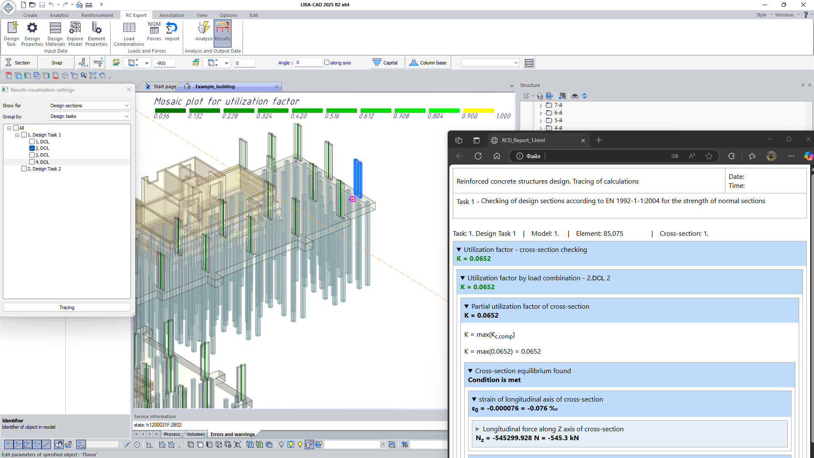The width and height of the screenshot is (814, 458).
Task: Click the yellow 0.900 legend swatch
Action: [478, 111]
